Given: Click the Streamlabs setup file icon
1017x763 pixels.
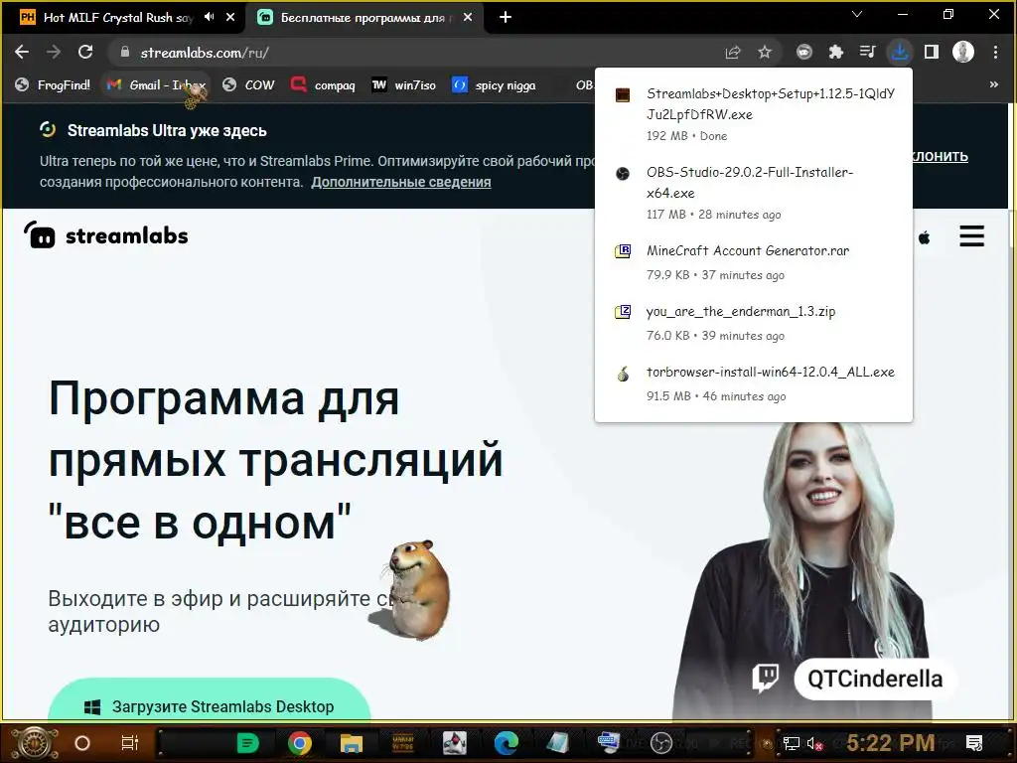Looking at the screenshot, I should [623, 94].
